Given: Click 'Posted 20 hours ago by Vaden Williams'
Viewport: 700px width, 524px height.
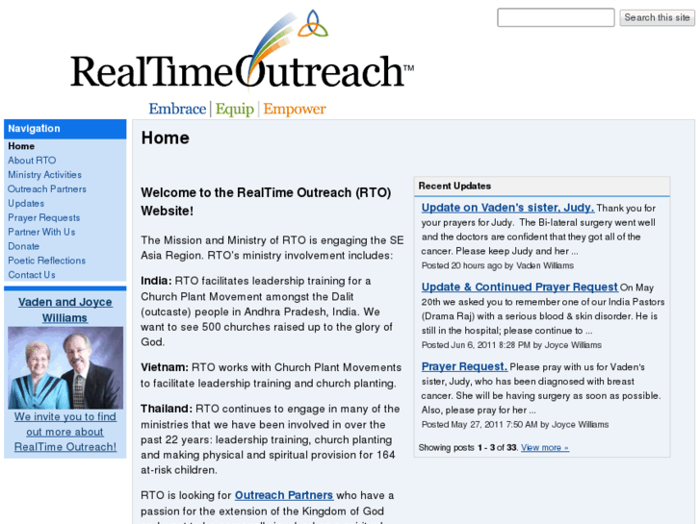Looking at the screenshot, I should 498,265.
